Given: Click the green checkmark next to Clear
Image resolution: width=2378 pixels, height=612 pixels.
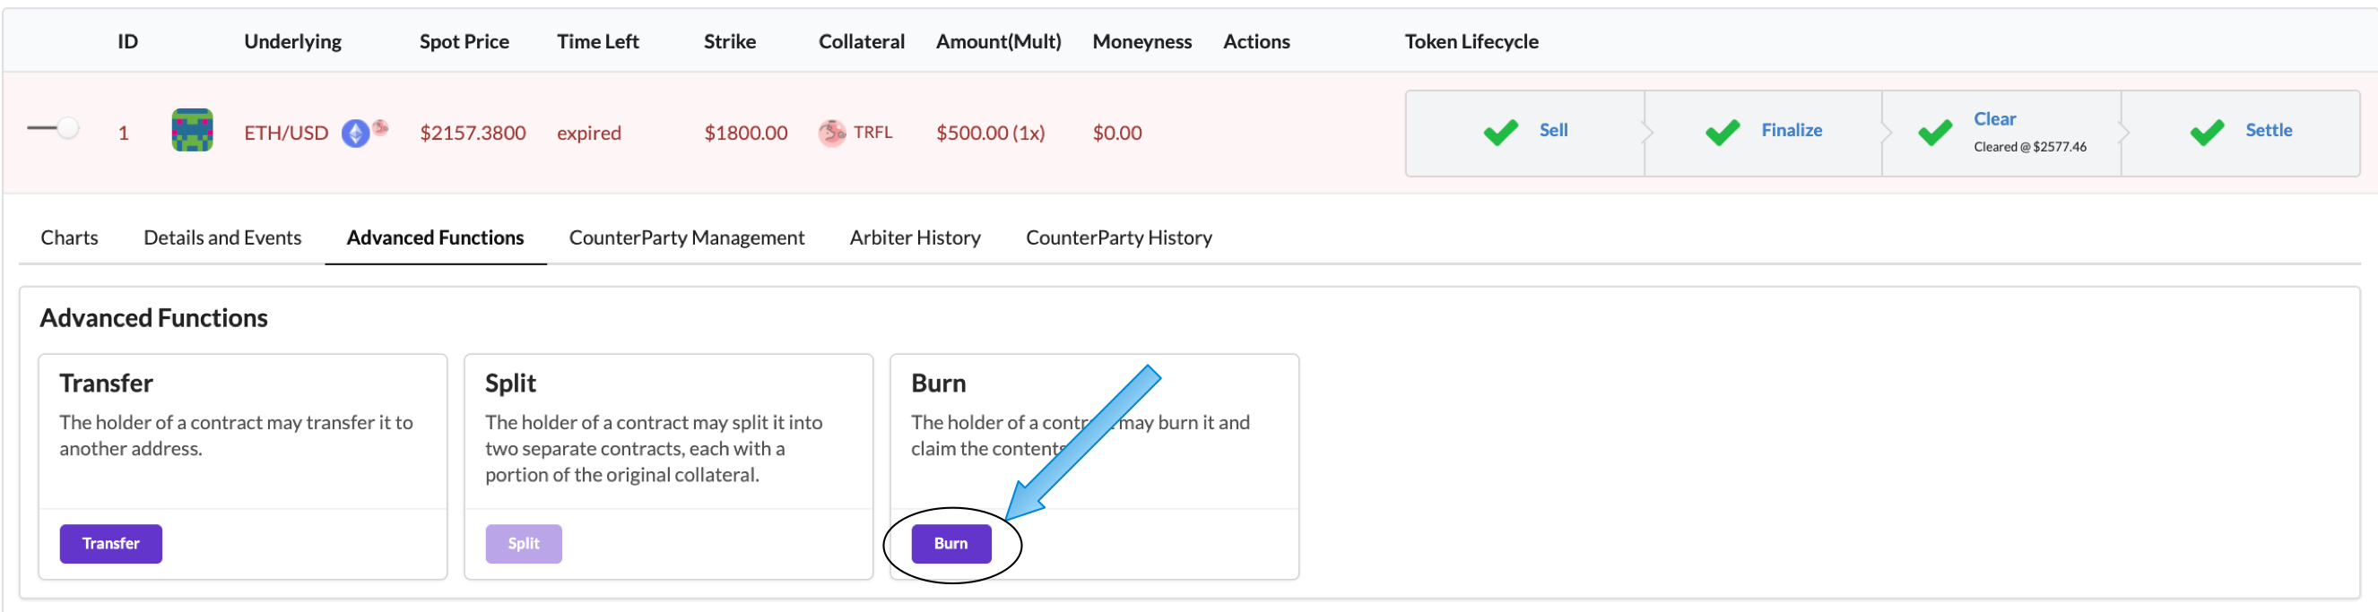Looking at the screenshot, I should pos(1934,133).
